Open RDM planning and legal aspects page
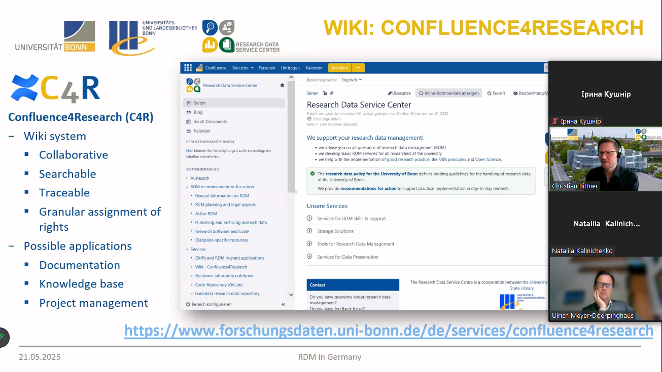This screenshot has width=662, height=372. [225, 204]
